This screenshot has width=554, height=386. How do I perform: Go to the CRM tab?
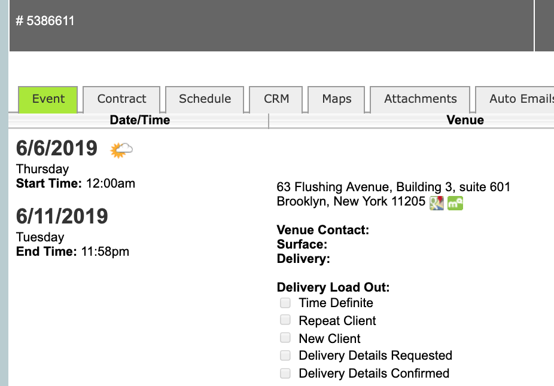point(276,99)
